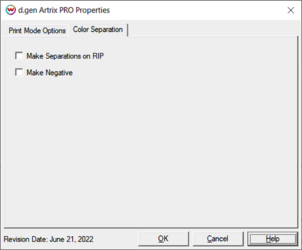Open the Help button

point(272,239)
